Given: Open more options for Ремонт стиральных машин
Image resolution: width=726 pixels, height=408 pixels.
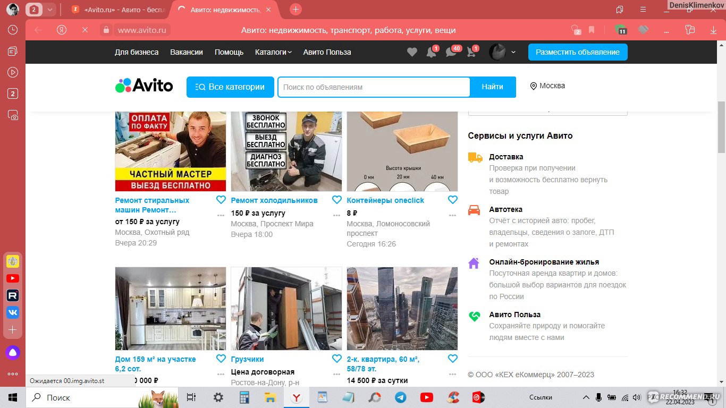Looking at the screenshot, I should pos(221,215).
